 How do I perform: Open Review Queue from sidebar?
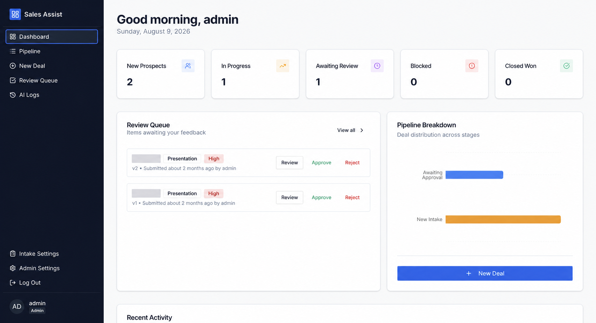[52, 80]
